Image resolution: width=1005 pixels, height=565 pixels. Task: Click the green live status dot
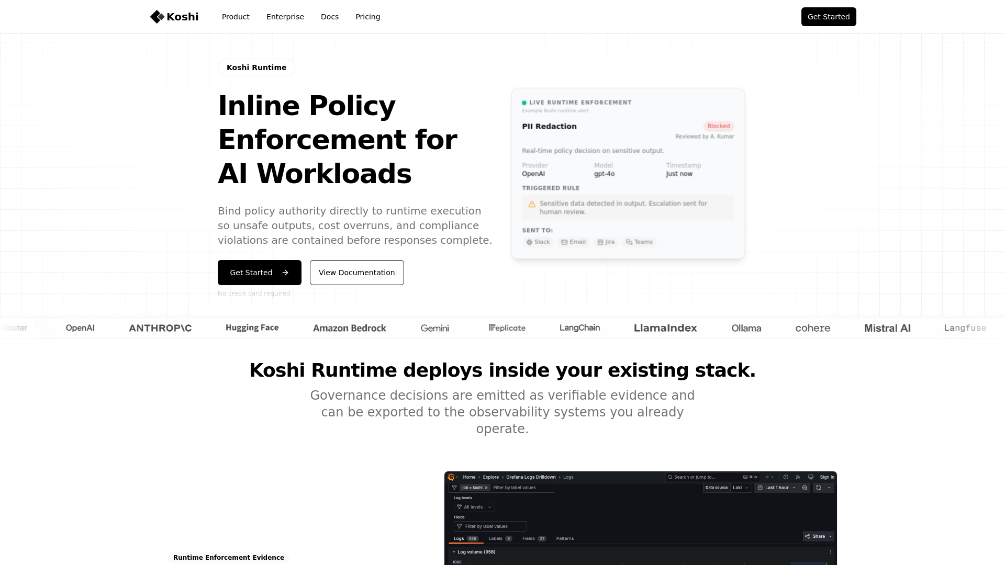pyautogui.click(x=524, y=103)
